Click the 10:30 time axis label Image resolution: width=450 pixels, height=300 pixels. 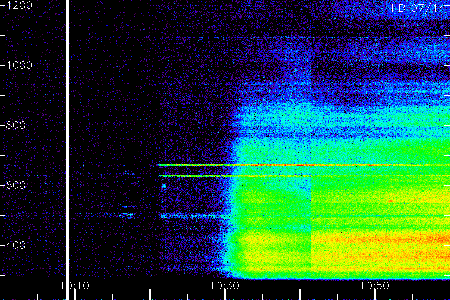(x=224, y=286)
